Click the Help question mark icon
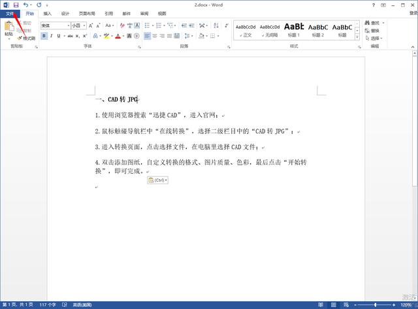This screenshot has height=309, width=418. point(374,5)
